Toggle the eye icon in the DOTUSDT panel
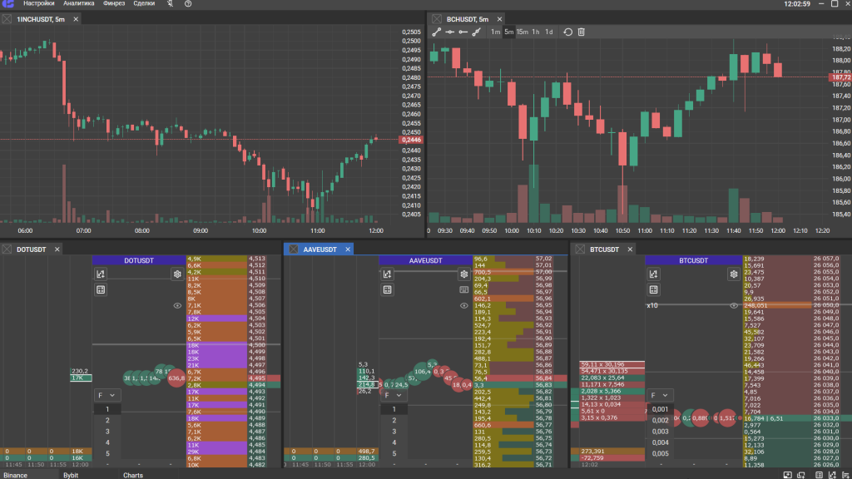Screen dimensions: 852x479 tap(177, 306)
